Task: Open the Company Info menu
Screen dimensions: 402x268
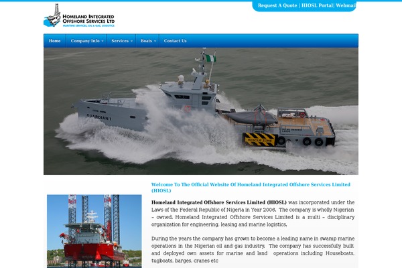Action: point(86,41)
